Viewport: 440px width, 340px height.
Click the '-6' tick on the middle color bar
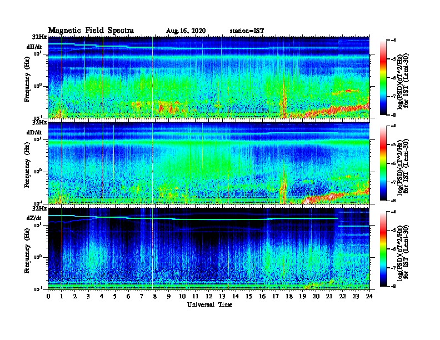pyautogui.click(x=394, y=163)
